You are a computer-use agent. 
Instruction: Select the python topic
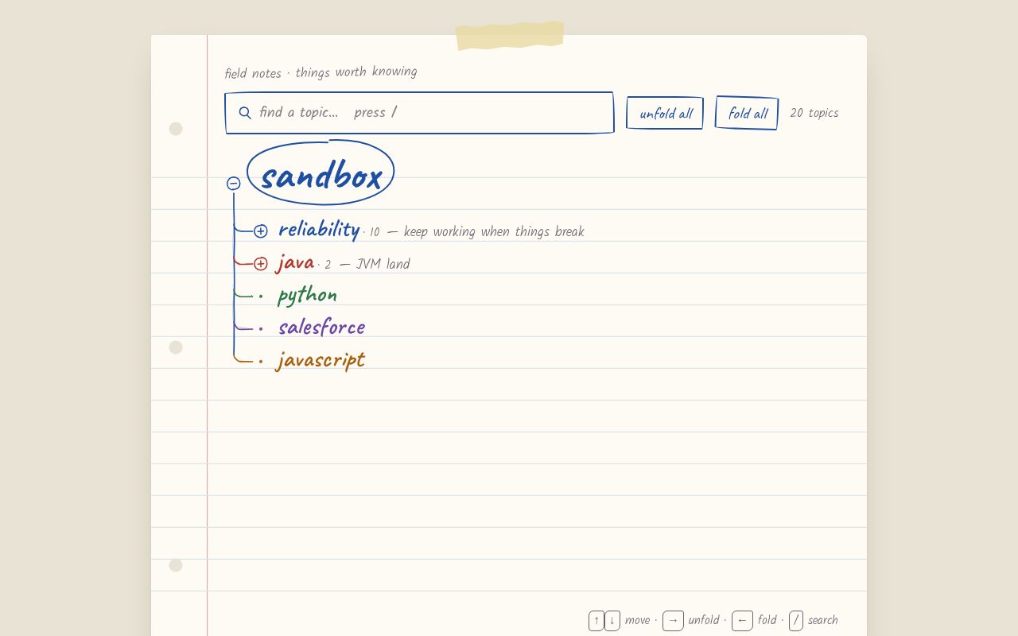[x=307, y=296]
